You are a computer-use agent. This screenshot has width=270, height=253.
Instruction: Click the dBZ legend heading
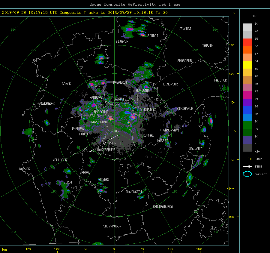pos(254,16)
